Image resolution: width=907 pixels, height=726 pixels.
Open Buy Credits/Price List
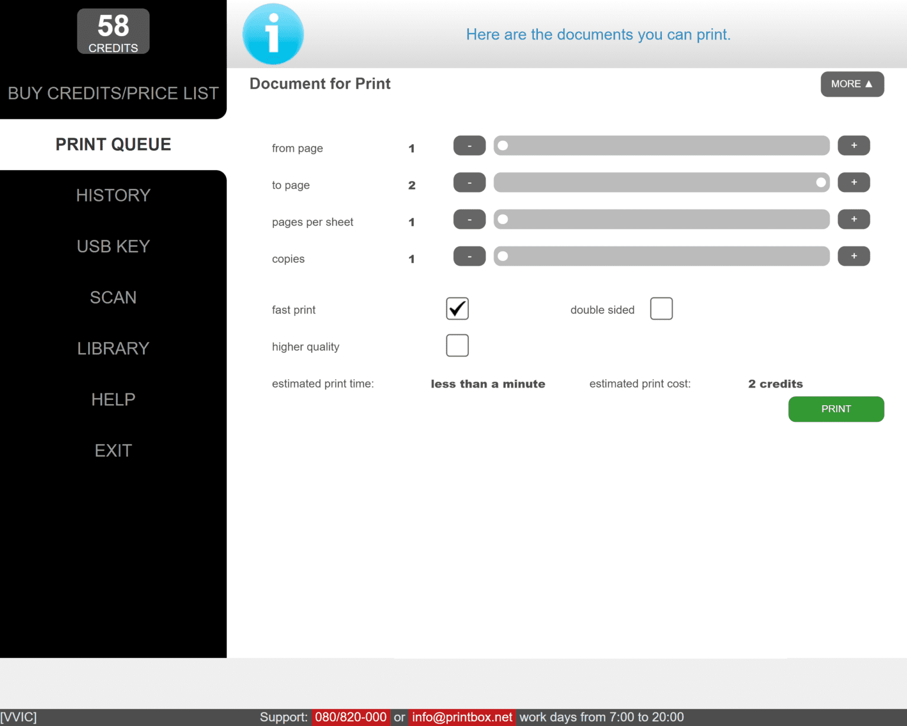113,93
